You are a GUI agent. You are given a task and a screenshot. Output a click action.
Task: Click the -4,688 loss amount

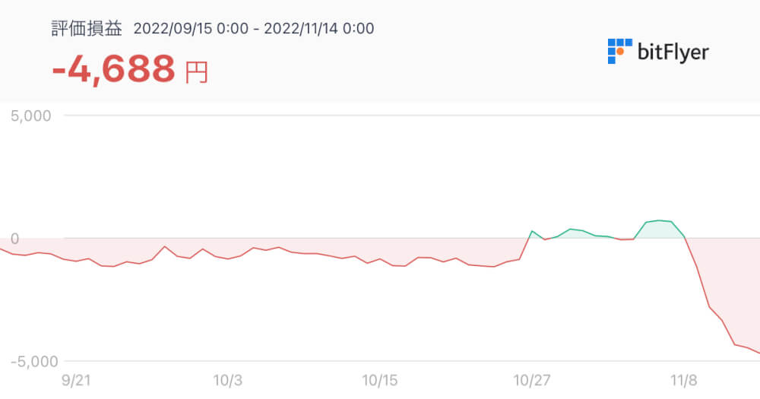[x=113, y=70]
